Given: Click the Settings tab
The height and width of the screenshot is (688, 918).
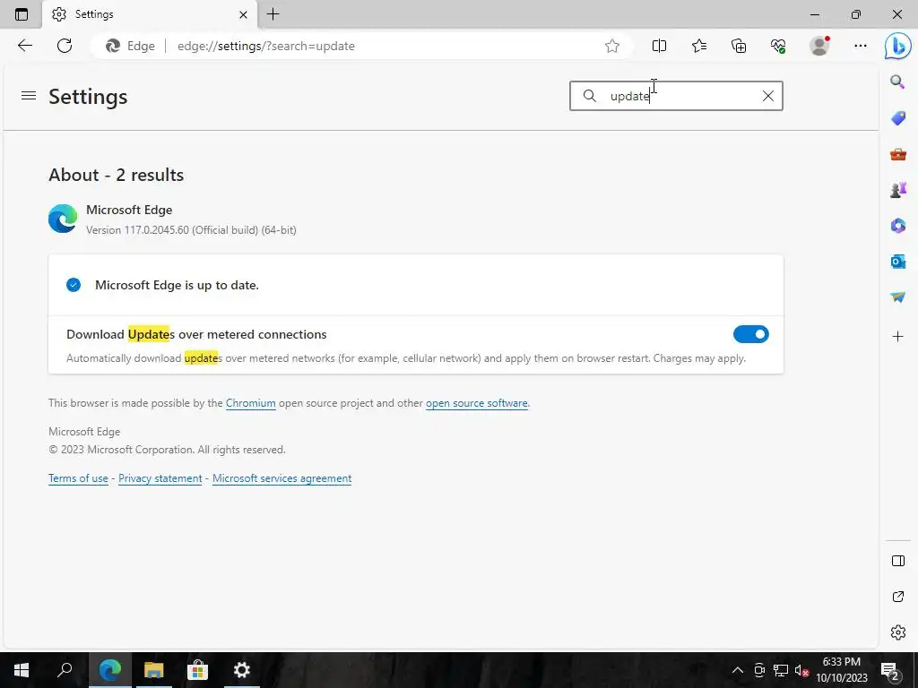Looking at the screenshot, I should (x=150, y=14).
